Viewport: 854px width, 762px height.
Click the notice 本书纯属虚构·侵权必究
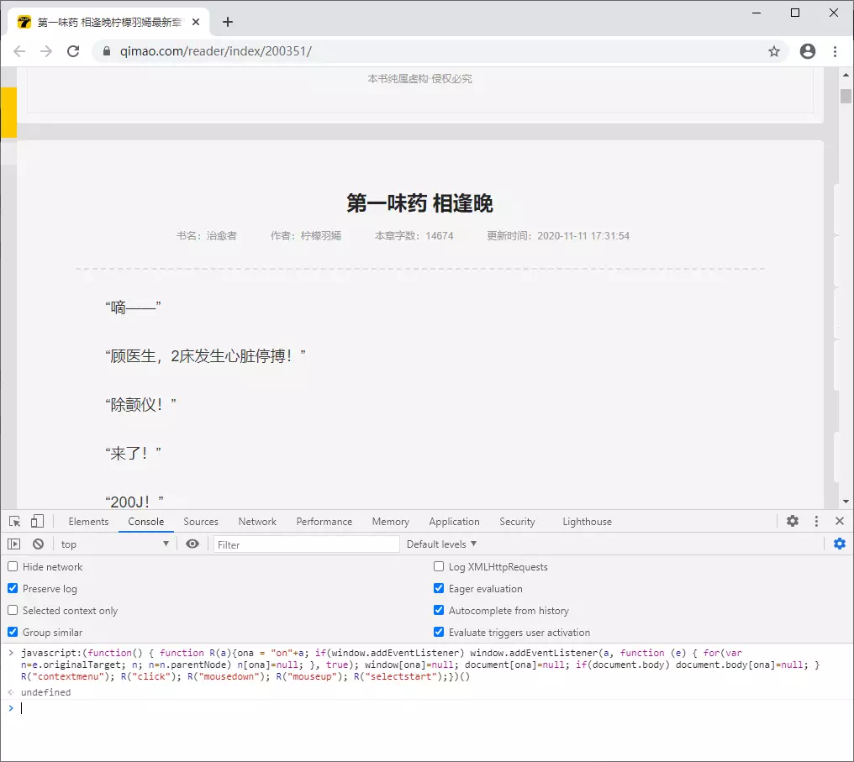420,79
